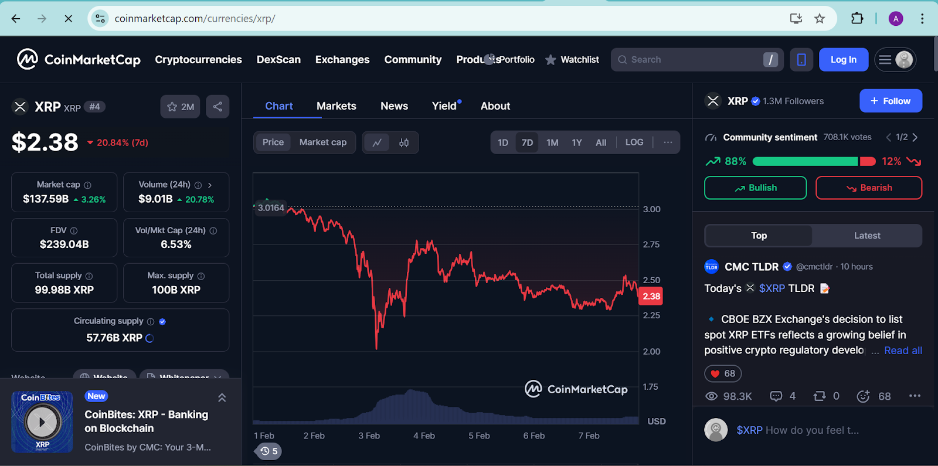This screenshot has height=466, width=938.
Task: Switch to candlestick chart icon
Action: tap(404, 142)
